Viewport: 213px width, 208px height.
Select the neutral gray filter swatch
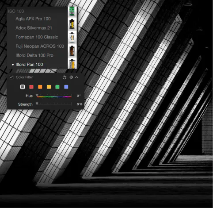(23, 87)
